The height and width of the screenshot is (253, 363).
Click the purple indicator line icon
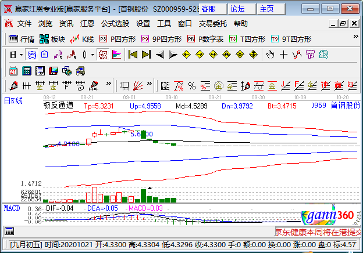(x=58, y=55)
